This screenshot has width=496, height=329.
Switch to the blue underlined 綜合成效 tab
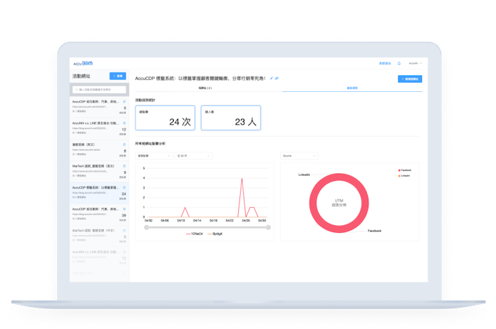(352, 88)
